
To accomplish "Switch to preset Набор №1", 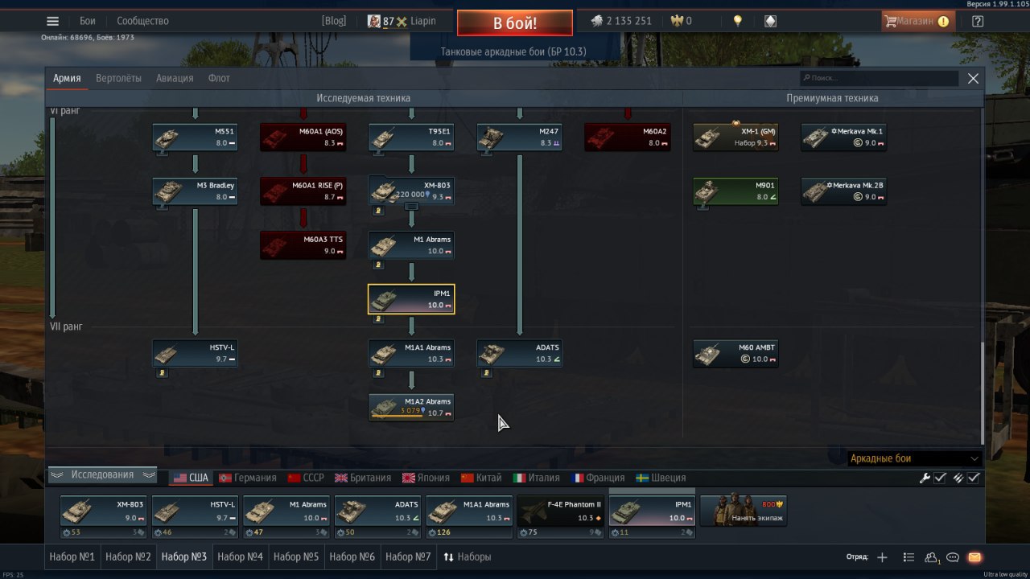I will pyautogui.click(x=72, y=556).
